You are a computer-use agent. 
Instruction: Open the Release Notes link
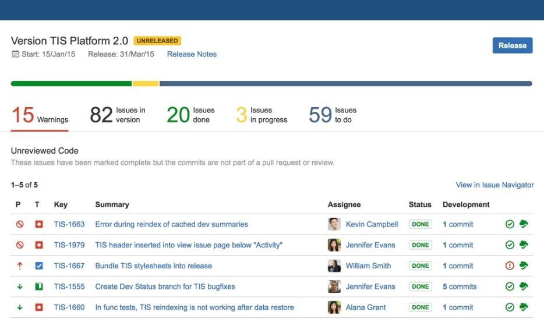(x=192, y=54)
